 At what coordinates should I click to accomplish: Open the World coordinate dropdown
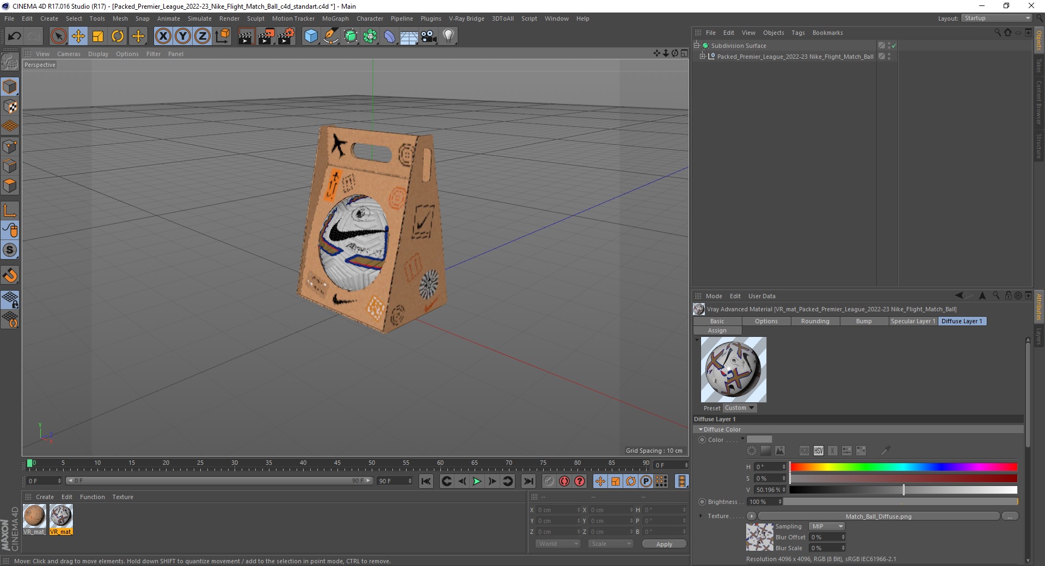558,544
